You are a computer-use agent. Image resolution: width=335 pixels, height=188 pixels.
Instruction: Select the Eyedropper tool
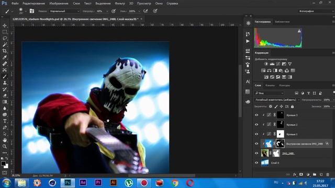click(x=5, y=57)
